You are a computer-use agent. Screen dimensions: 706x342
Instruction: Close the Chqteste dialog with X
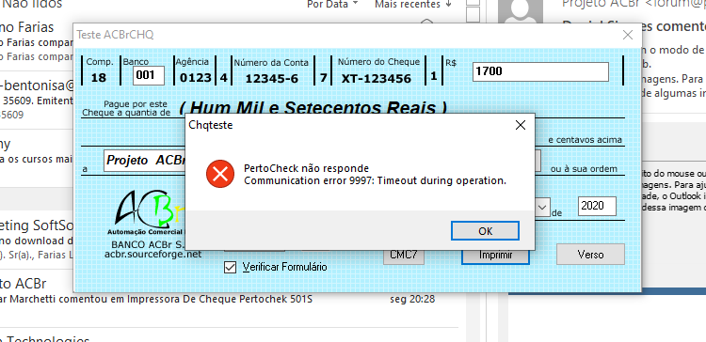coord(520,125)
